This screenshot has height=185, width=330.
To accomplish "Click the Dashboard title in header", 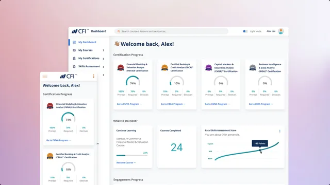I will click(98, 31).
